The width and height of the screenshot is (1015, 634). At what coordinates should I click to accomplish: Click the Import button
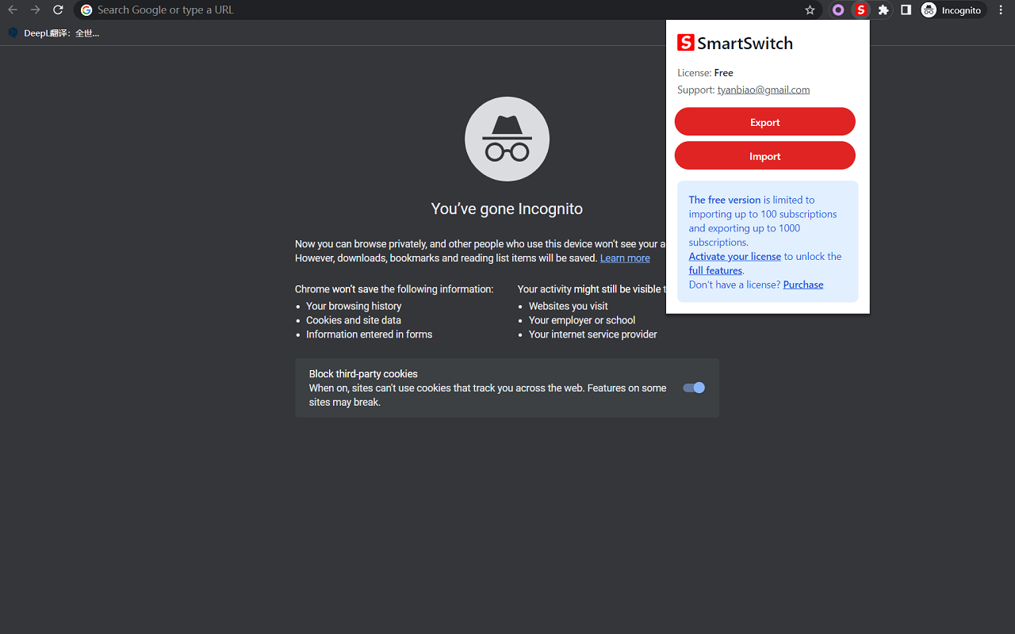pos(765,156)
